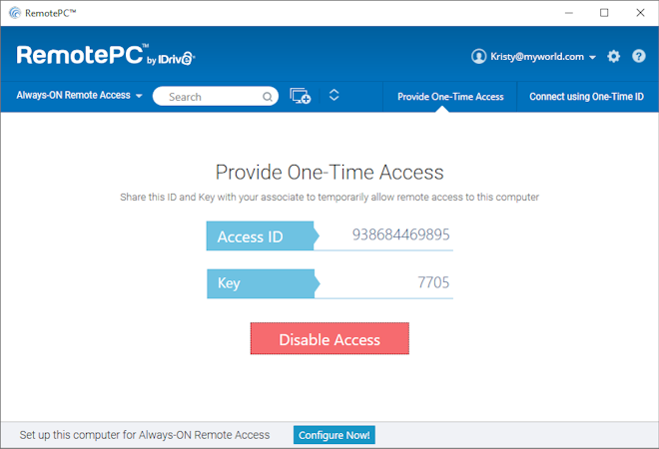Viewport: 659px width, 449px height.
Task: Click the Configure Now! button
Action: click(x=334, y=435)
